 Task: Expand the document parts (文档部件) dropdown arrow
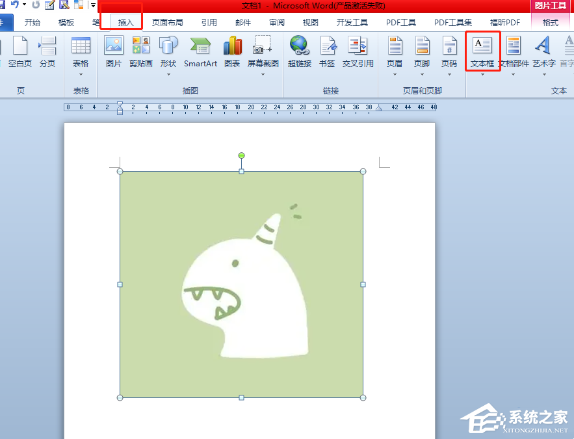514,75
